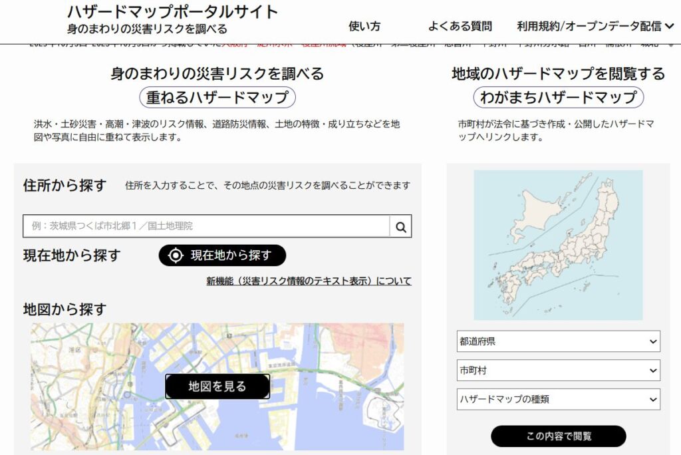Open the 都道府県 dropdown

tap(558, 341)
